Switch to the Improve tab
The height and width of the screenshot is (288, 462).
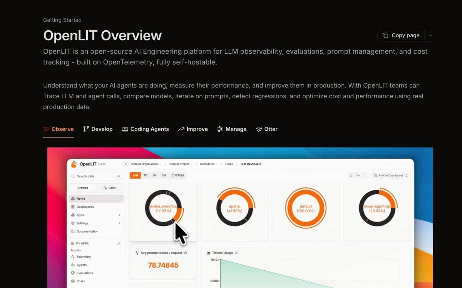193,129
